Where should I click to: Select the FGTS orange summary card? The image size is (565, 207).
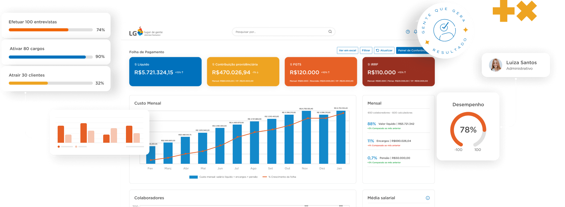(321, 72)
